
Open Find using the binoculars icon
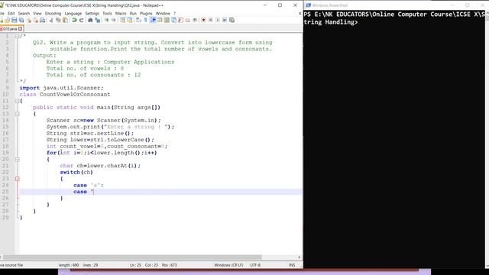coord(90,21)
